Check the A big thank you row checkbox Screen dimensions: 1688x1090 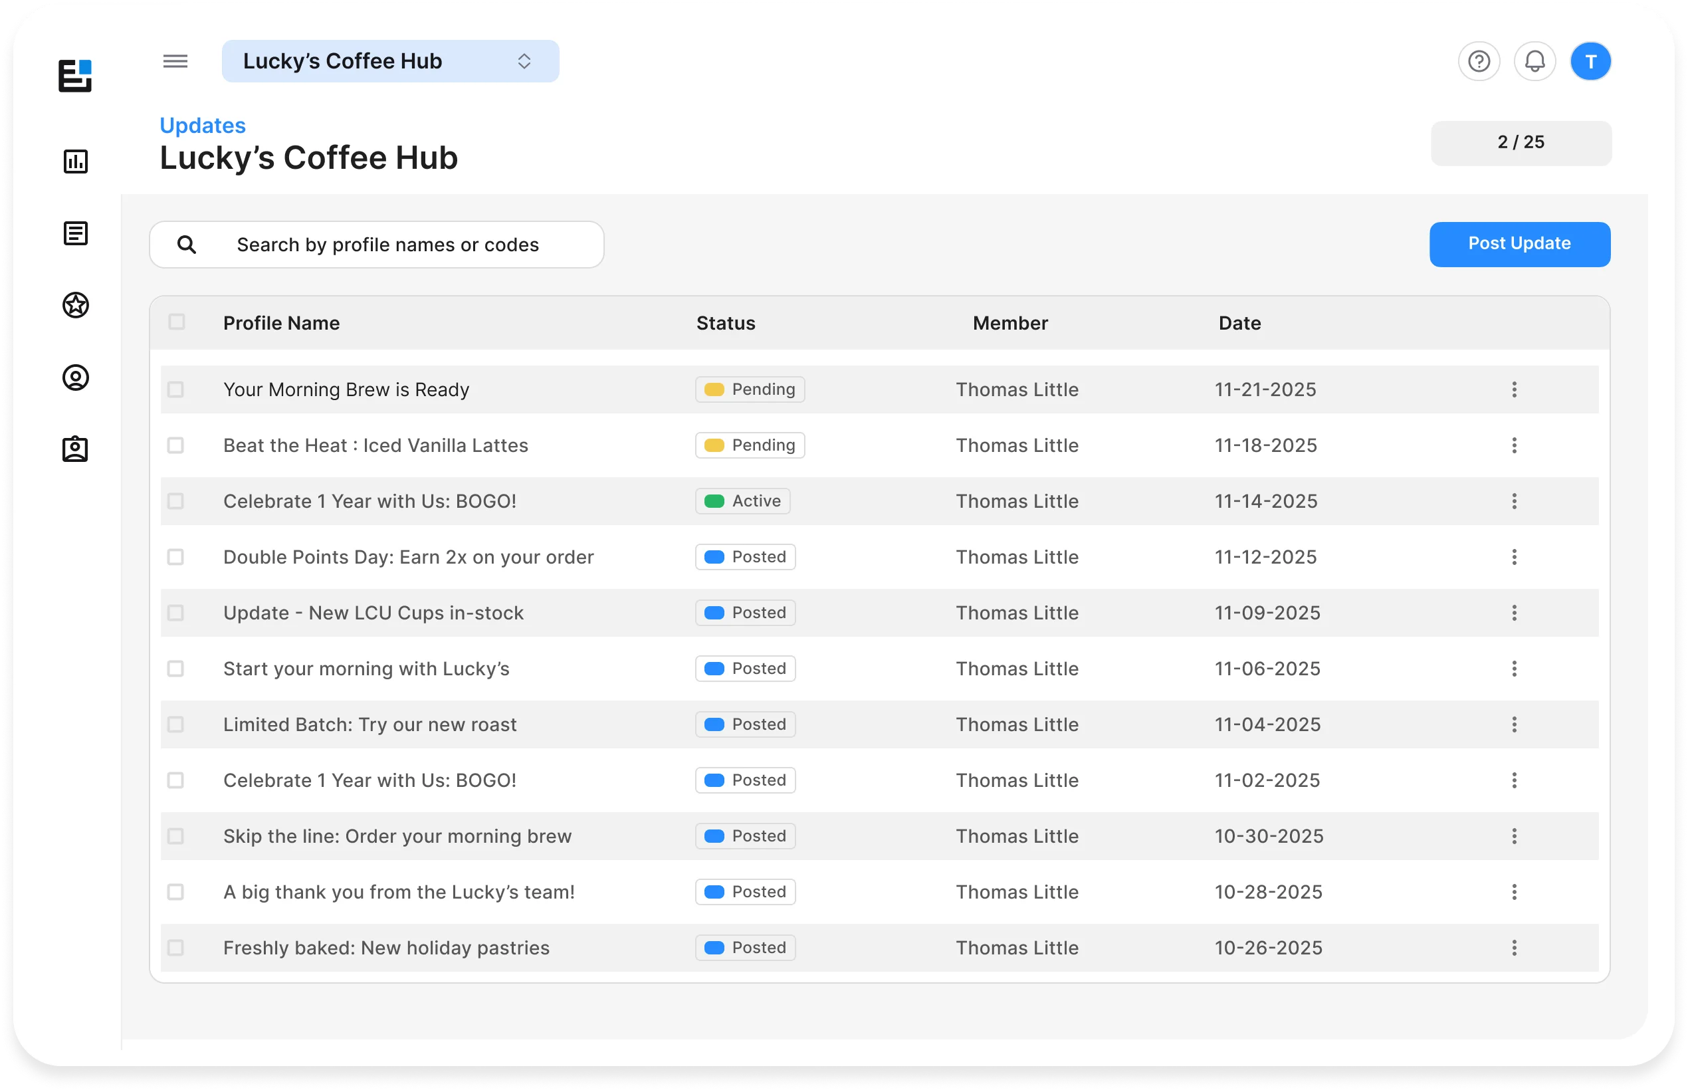coord(175,892)
